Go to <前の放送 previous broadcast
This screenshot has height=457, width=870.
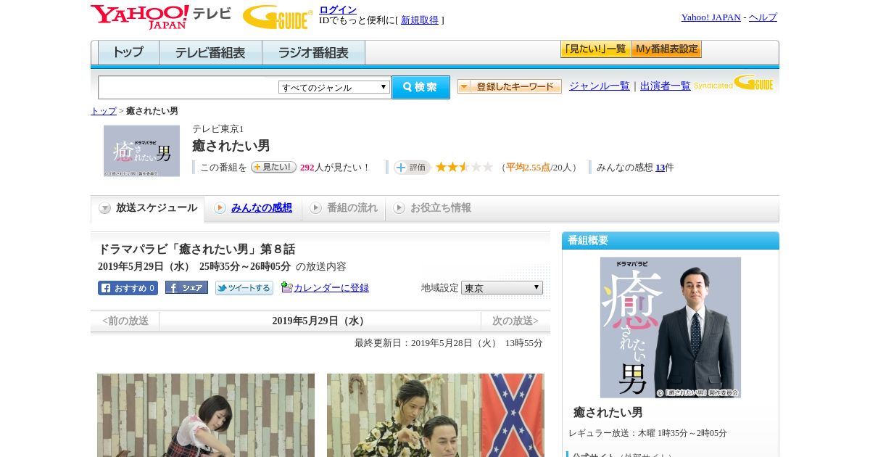[x=125, y=321]
